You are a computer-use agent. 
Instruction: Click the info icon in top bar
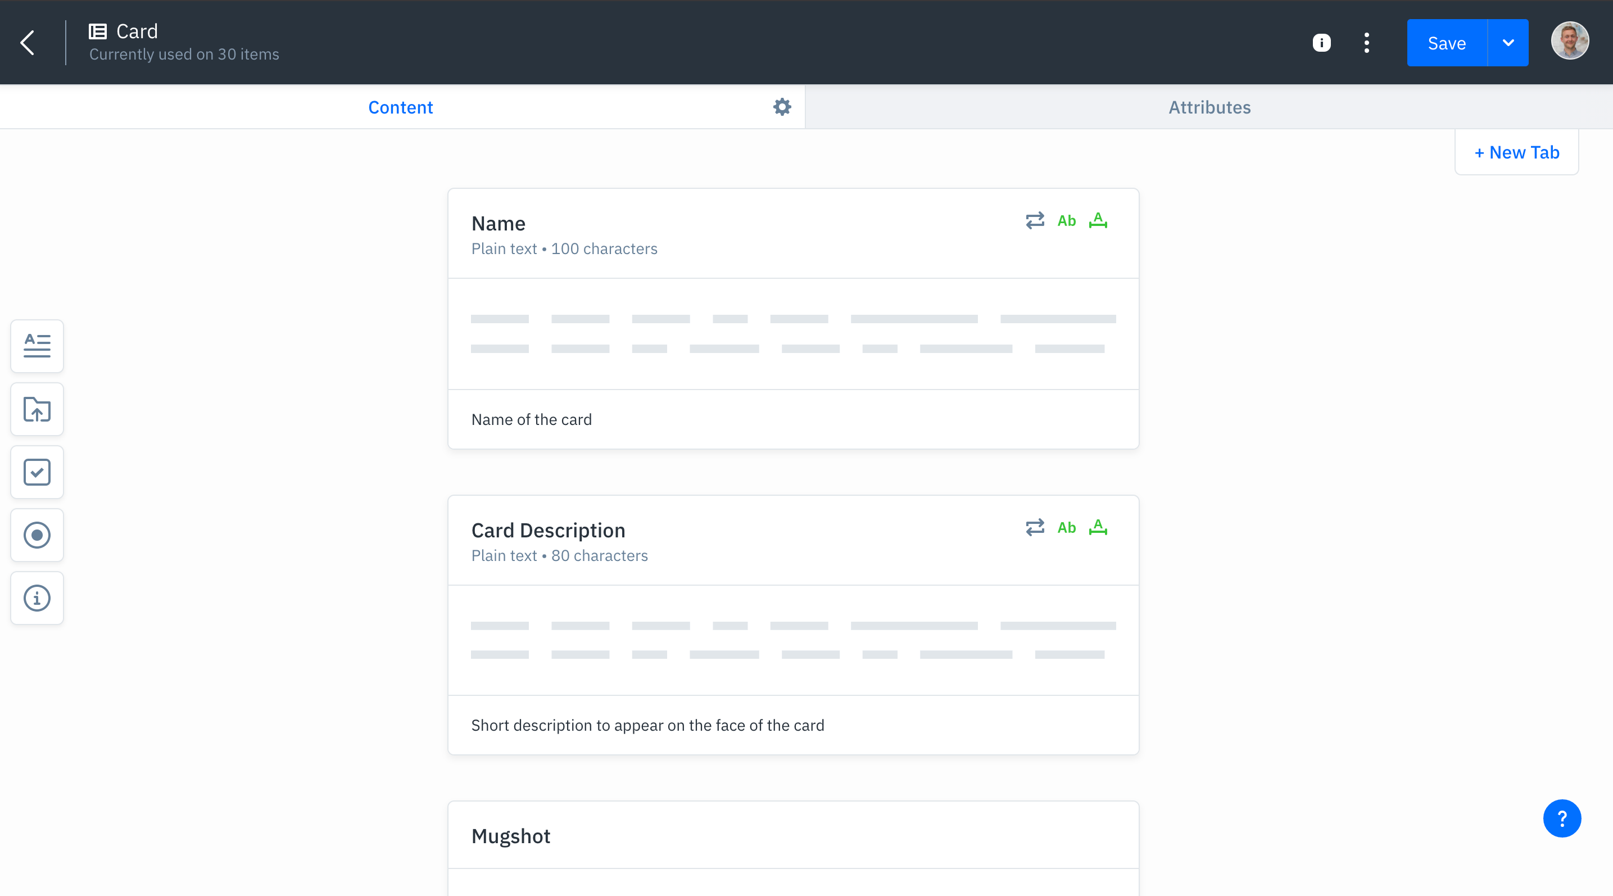pyautogui.click(x=1321, y=43)
